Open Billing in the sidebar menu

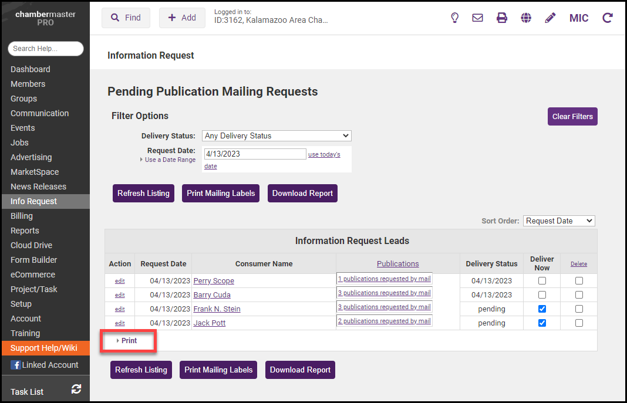22,216
